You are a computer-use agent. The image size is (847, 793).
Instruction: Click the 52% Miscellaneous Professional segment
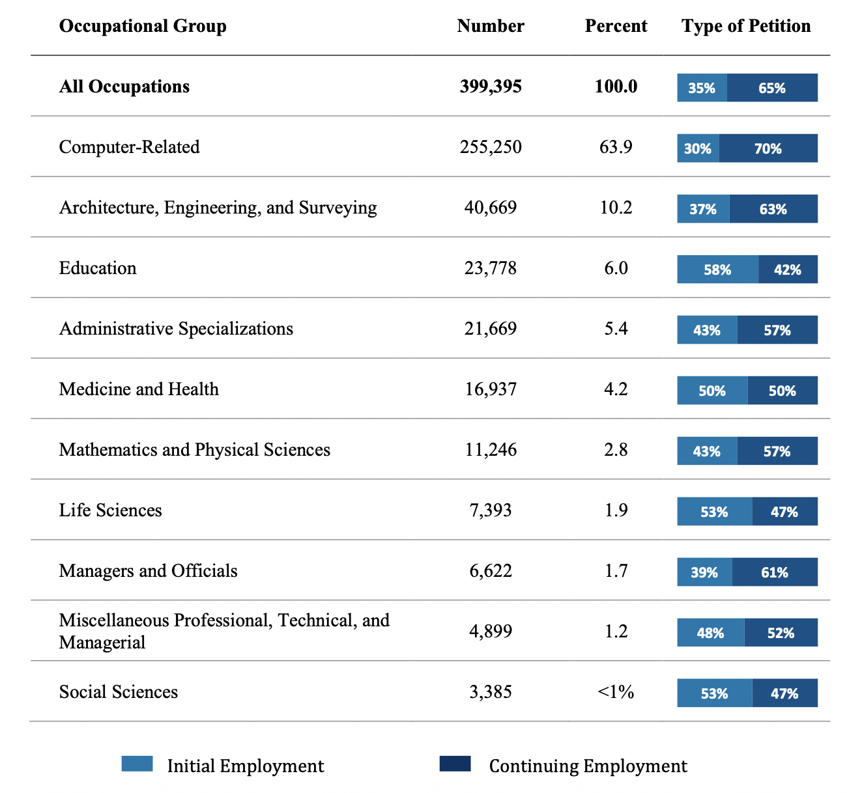click(781, 633)
